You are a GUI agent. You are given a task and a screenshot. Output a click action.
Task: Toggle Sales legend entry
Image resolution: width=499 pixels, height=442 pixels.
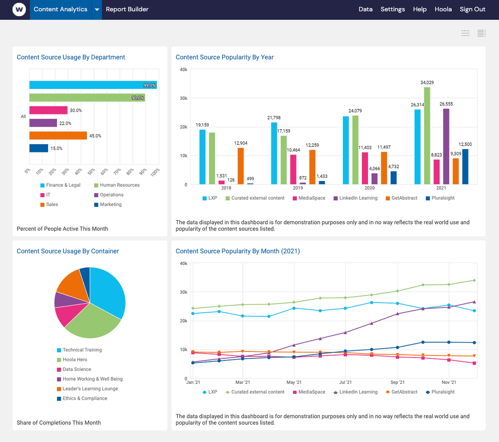pos(49,204)
